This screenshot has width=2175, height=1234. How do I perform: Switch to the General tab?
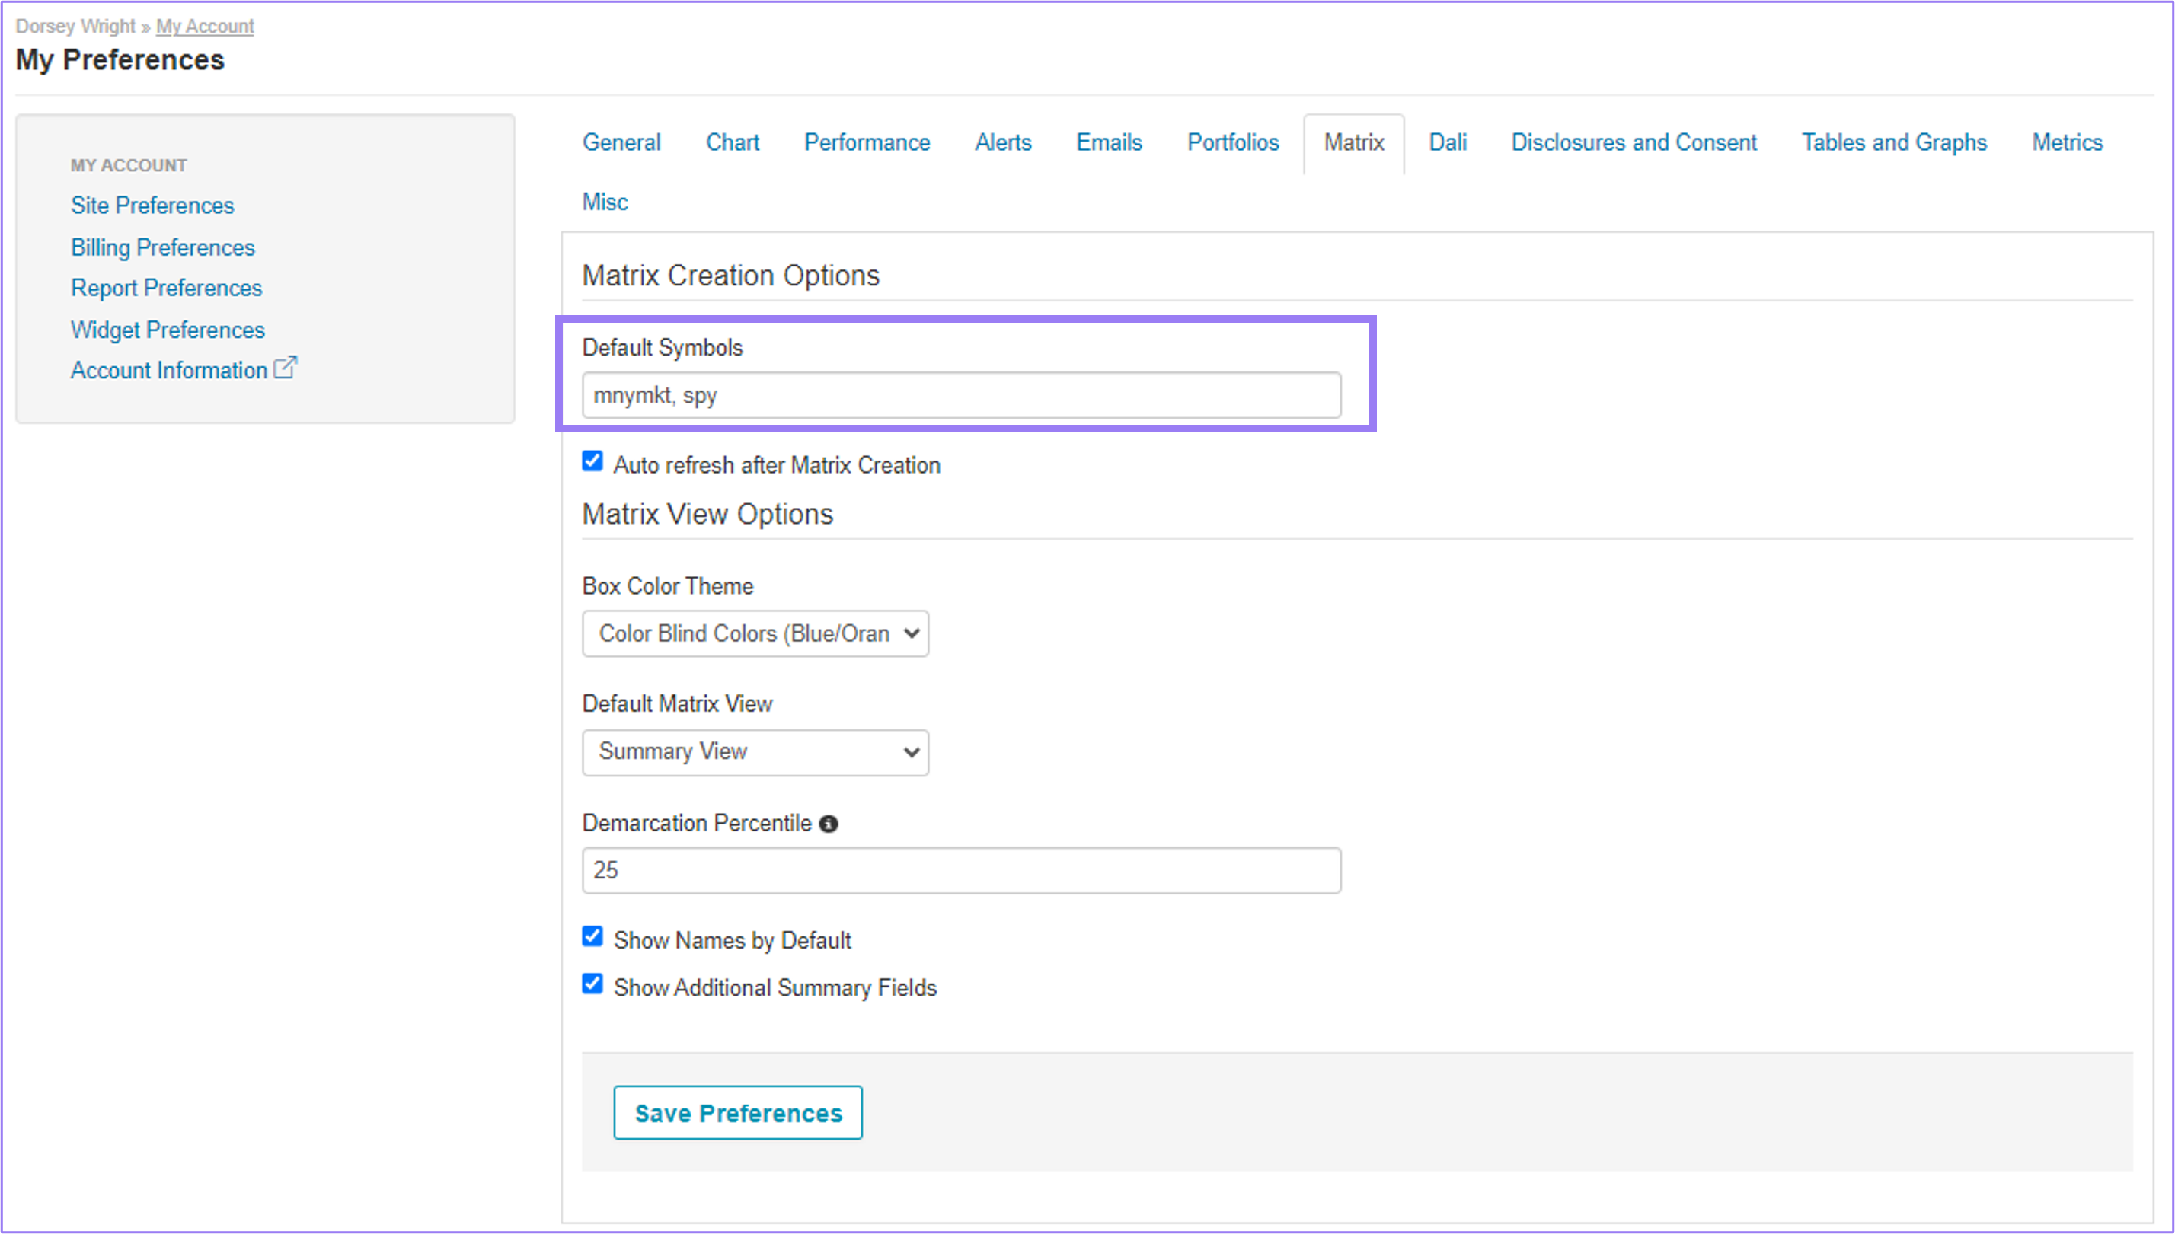coord(621,142)
